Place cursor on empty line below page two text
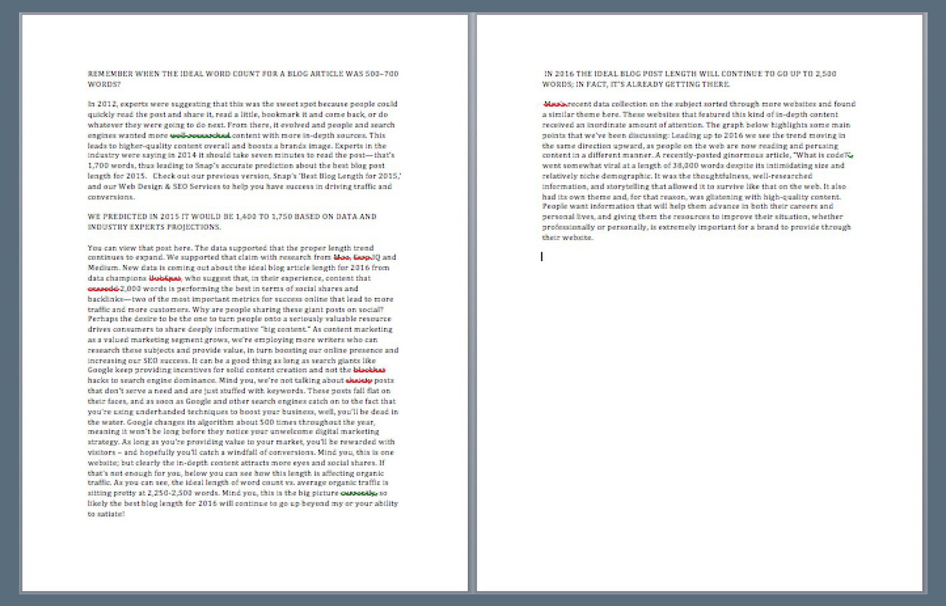The width and height of the screenshot is (946, 606). point(543,257)
